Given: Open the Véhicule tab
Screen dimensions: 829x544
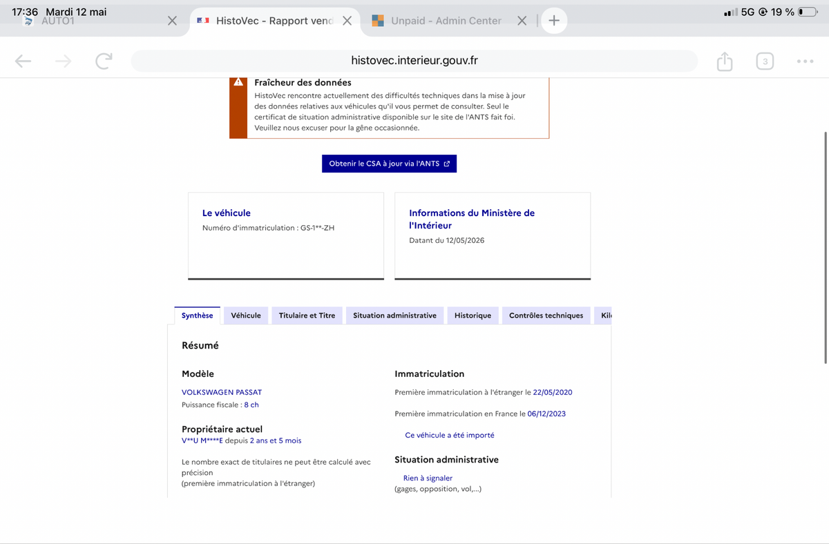Looking at the screenshot, I should (x=246, y=315).
